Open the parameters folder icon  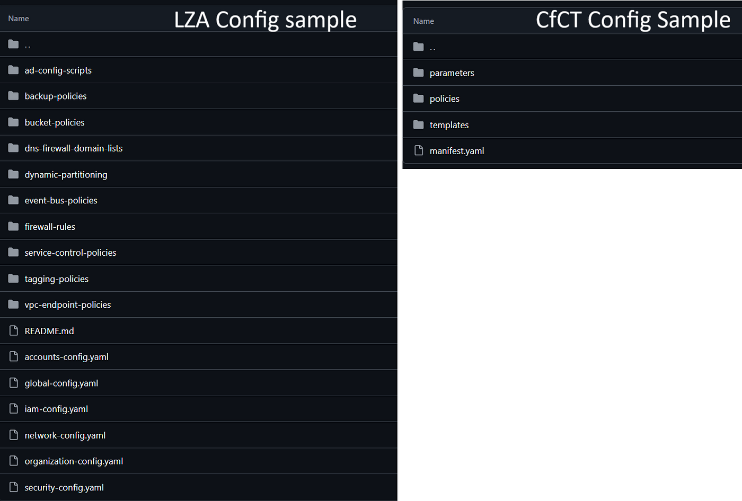(x=419, y=73)
